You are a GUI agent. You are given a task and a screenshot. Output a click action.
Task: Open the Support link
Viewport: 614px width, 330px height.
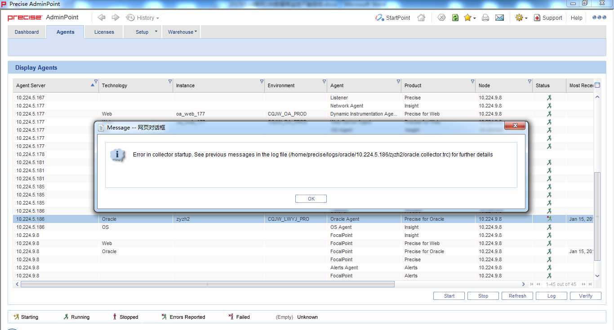[x=548, y=18]
